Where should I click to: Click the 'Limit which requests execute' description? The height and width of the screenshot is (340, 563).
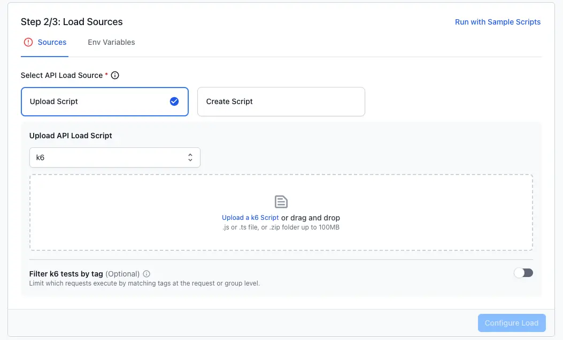point(144,283)
